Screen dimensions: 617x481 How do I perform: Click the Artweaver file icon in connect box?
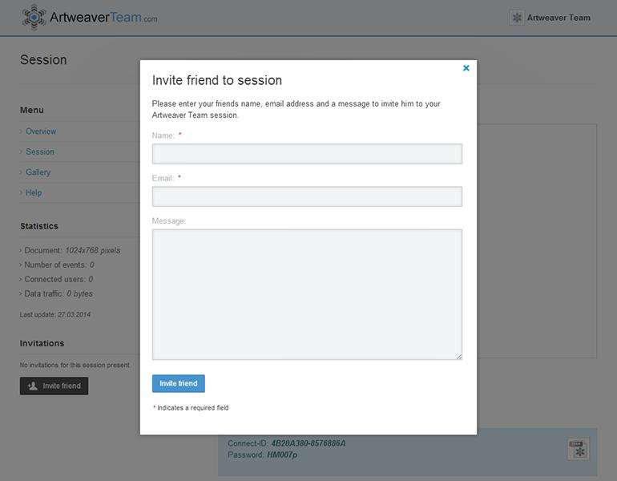tap(578, 449)
